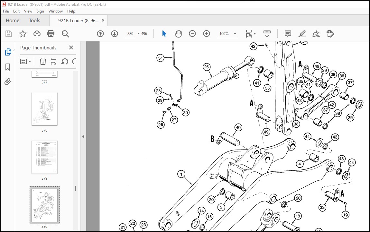Open the Bookmarks panel icon
The width and height of the screenshot is (370, 232).
[8, 67]
